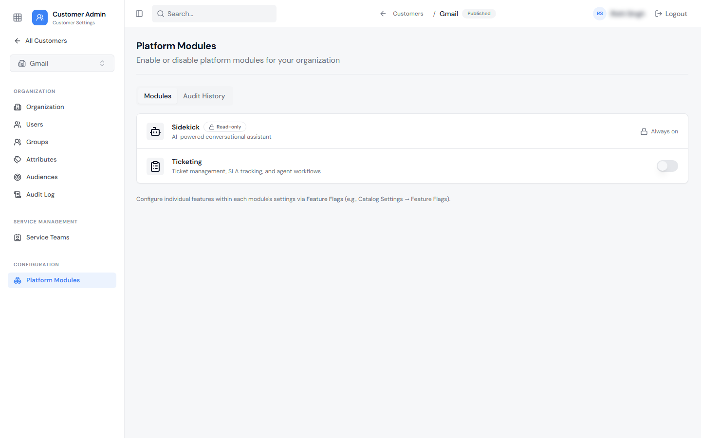Open the Audiences sidebar item
701x438 pixels.
[62, 177]
